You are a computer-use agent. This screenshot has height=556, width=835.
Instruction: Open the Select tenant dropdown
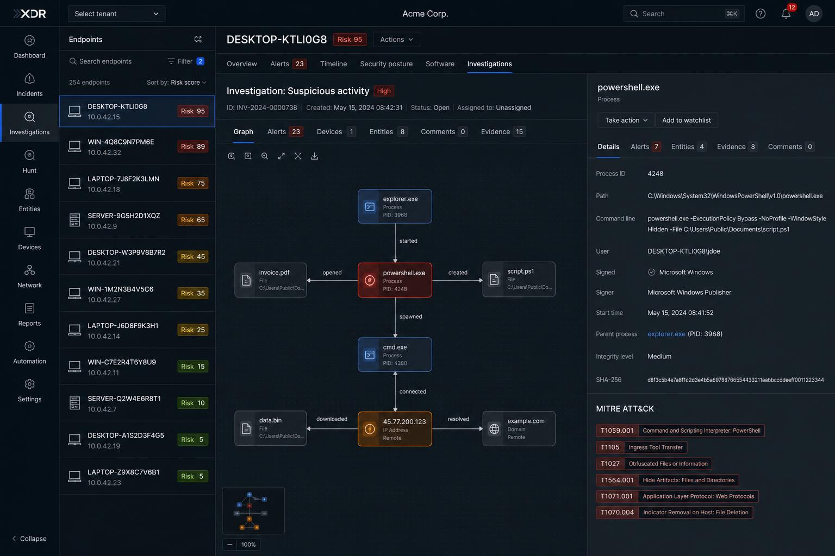116,14
